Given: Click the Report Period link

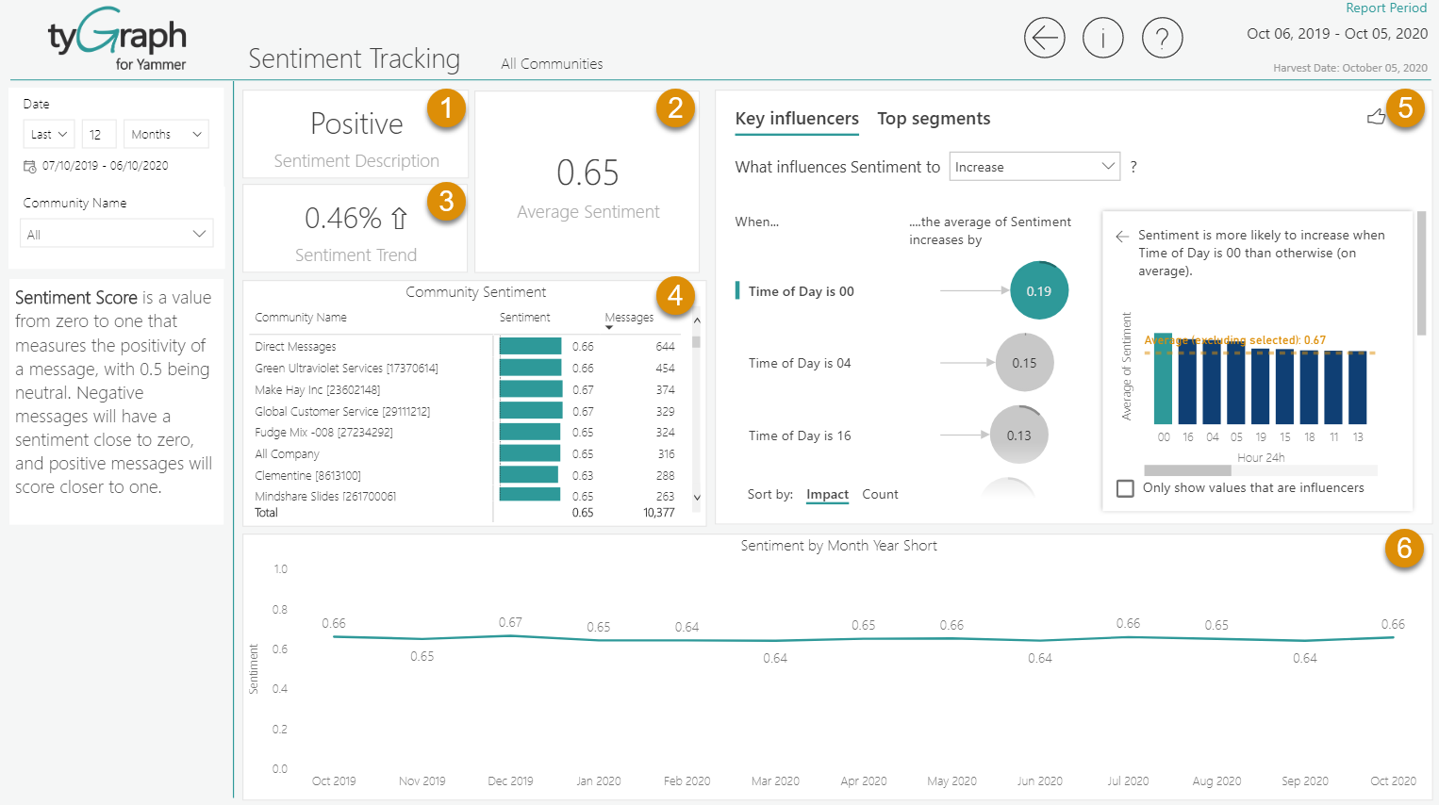Looking at the screenshot, I should 1386,8.
